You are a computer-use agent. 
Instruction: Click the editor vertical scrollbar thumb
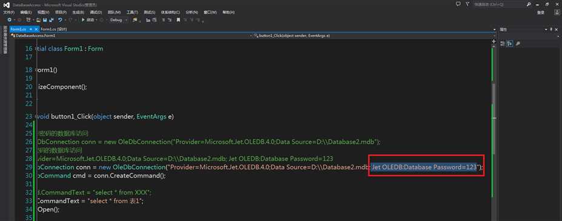494,93
